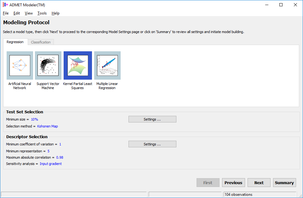The height and width of the screenshot is (198, 303).
Task: Switch to the Classification tab
Action: pos(41,42)
